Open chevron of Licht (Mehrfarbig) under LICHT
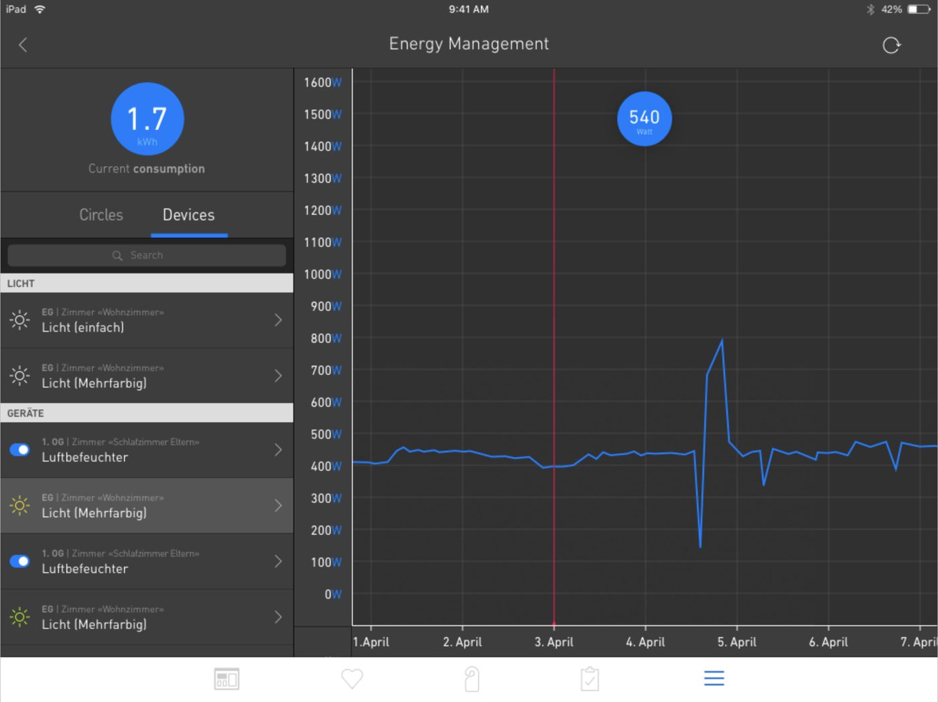Screen dimensions: 938x702 pos(278,376)
